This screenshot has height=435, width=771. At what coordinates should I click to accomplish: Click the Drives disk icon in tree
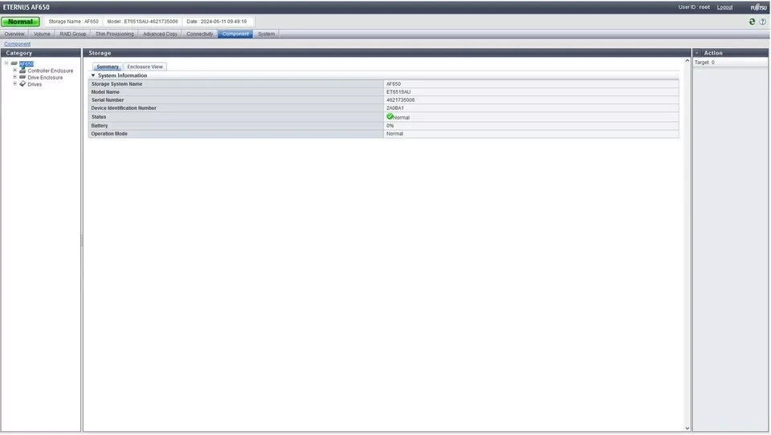click(22, 83)
